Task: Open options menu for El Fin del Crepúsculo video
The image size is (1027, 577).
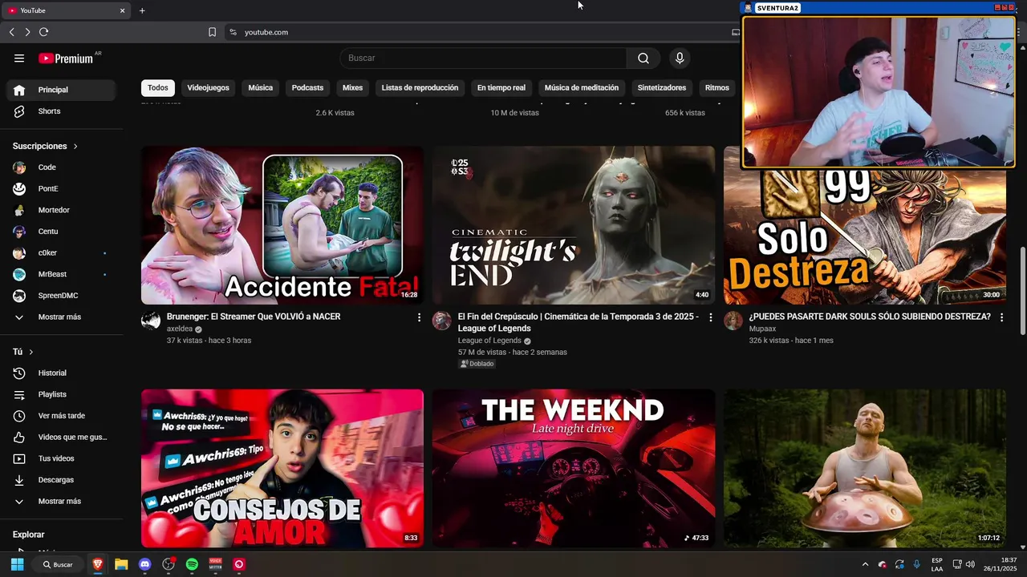Action: (x=710, y=317)
